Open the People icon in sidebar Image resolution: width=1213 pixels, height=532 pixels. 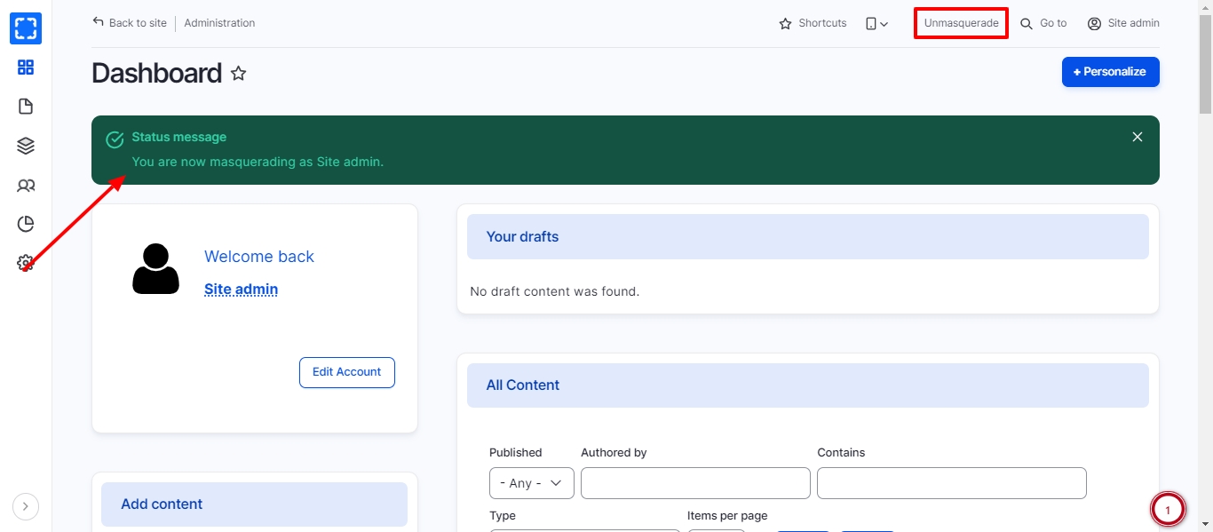tap(26, 186)
